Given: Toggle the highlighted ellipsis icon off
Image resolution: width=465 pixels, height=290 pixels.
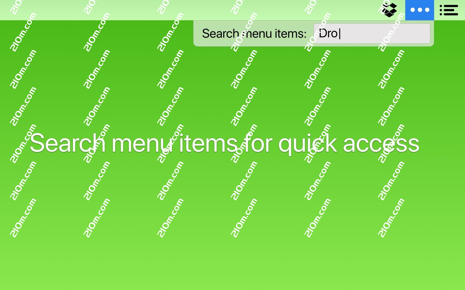Looking at the screenshot, I should [419, 10].
